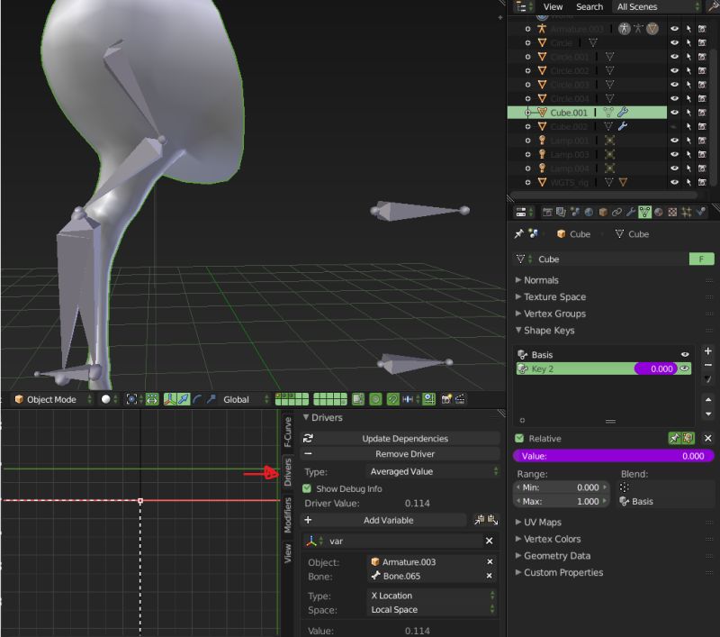Image resolution: width=720 pixels, height=637 pixels.
Task: Switch to the Material properties tab
Action: [659, 211]
